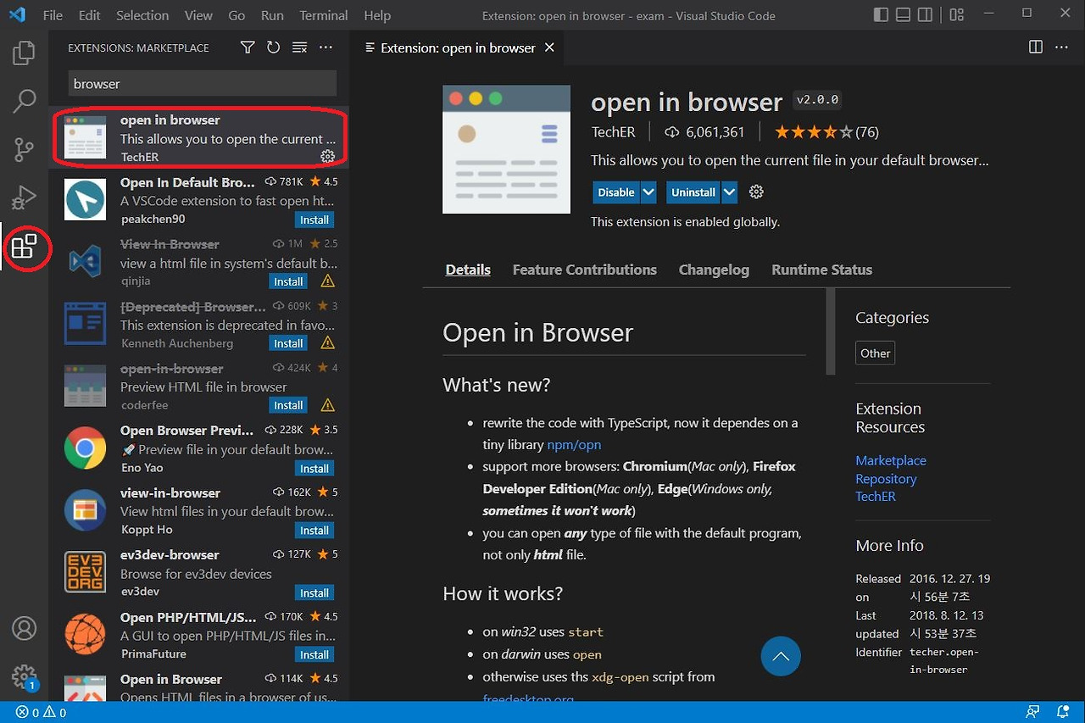Open more actions menu in Extensions panel

(325, 47)
